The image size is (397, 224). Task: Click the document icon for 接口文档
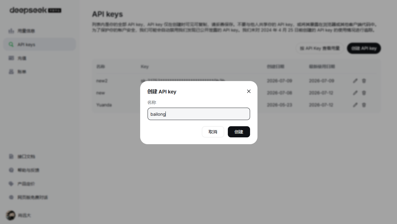tap(11, 157)
